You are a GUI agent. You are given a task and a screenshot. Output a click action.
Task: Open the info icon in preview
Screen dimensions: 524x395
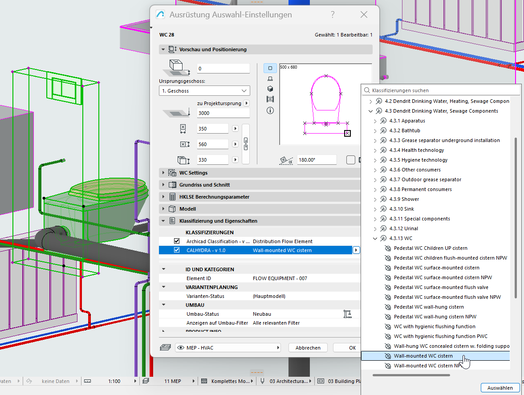tap(270, 110)
